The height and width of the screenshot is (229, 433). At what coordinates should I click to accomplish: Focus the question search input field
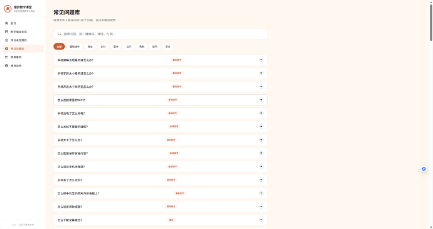[161, 34]
